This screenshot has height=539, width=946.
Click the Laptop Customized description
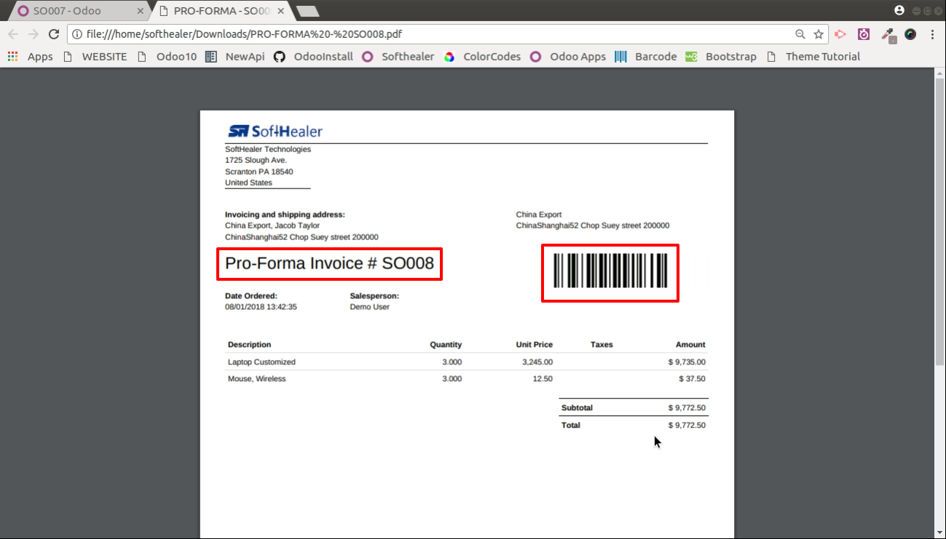261,362
